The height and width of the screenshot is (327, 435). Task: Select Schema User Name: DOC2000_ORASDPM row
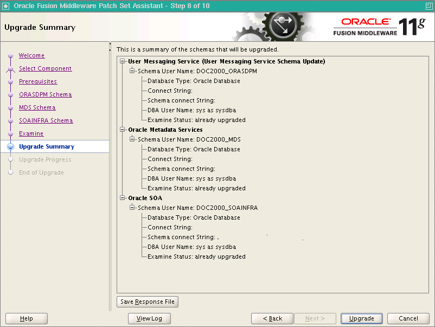(197, 71)
